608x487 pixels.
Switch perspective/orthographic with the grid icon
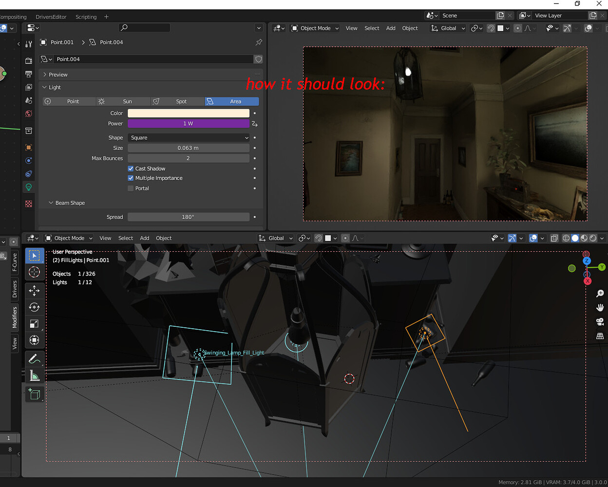(x=600, y=336)
